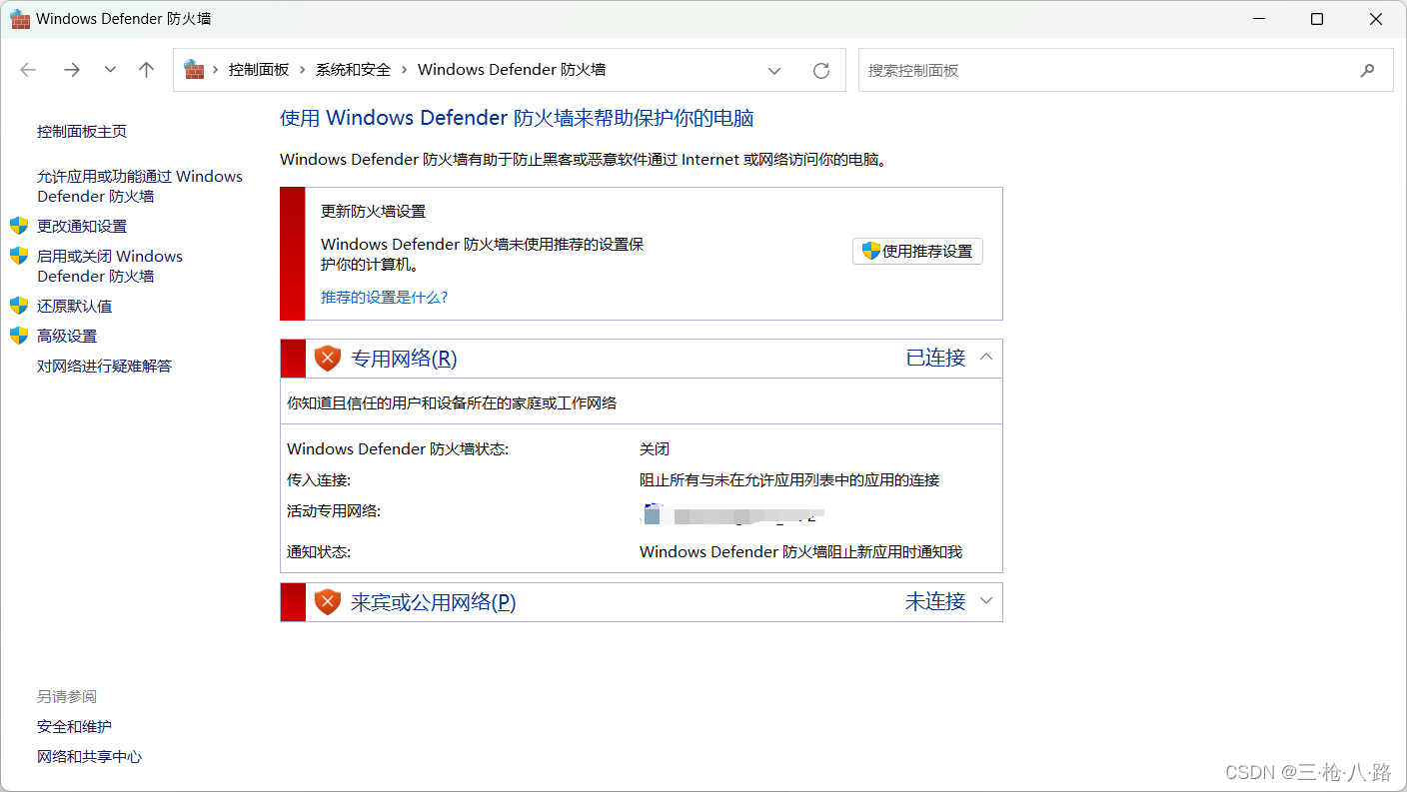
Task: Click the Up one level arrow
Action: click(x=147, y=70)
